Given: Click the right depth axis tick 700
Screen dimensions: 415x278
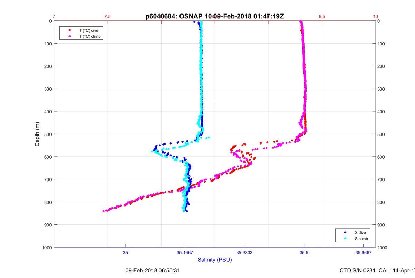Looking at the screenshot, I should tap(381, 179).
